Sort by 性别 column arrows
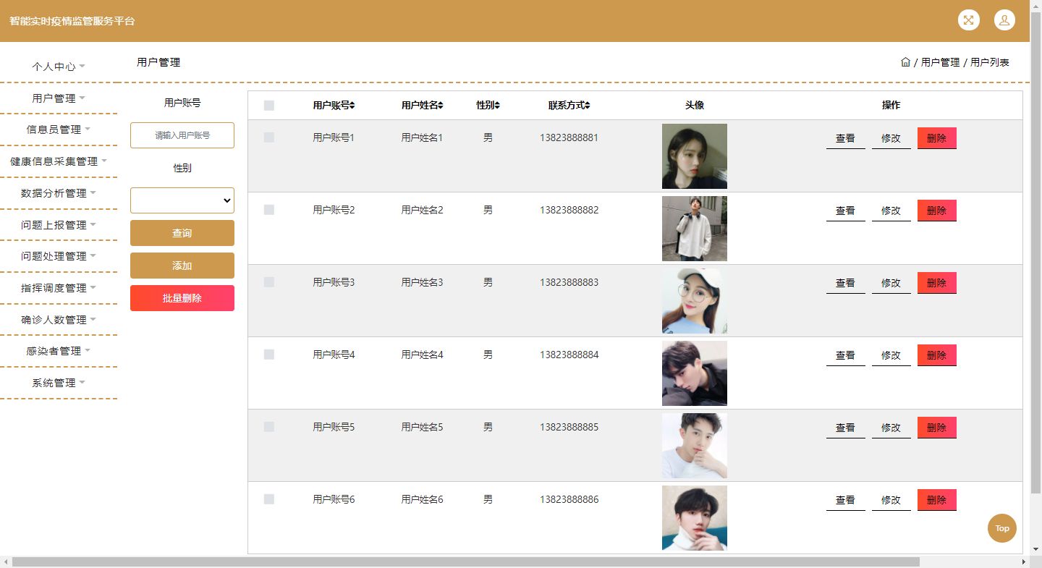Viewport: 1042px width, 568px height. (x=497, y=106)
